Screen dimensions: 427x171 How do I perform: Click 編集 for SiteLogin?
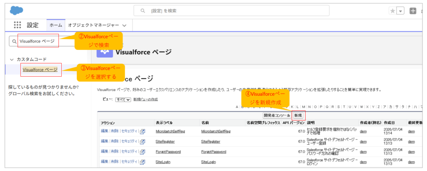click(105, 162)
